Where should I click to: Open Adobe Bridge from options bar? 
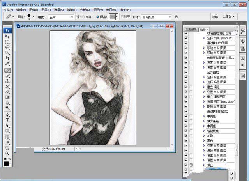point(215,16)
